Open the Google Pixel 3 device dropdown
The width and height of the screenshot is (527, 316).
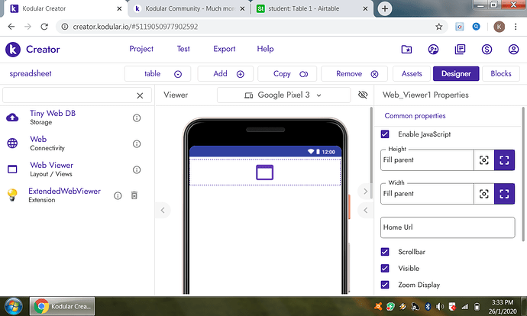click(x=283, y=95)
